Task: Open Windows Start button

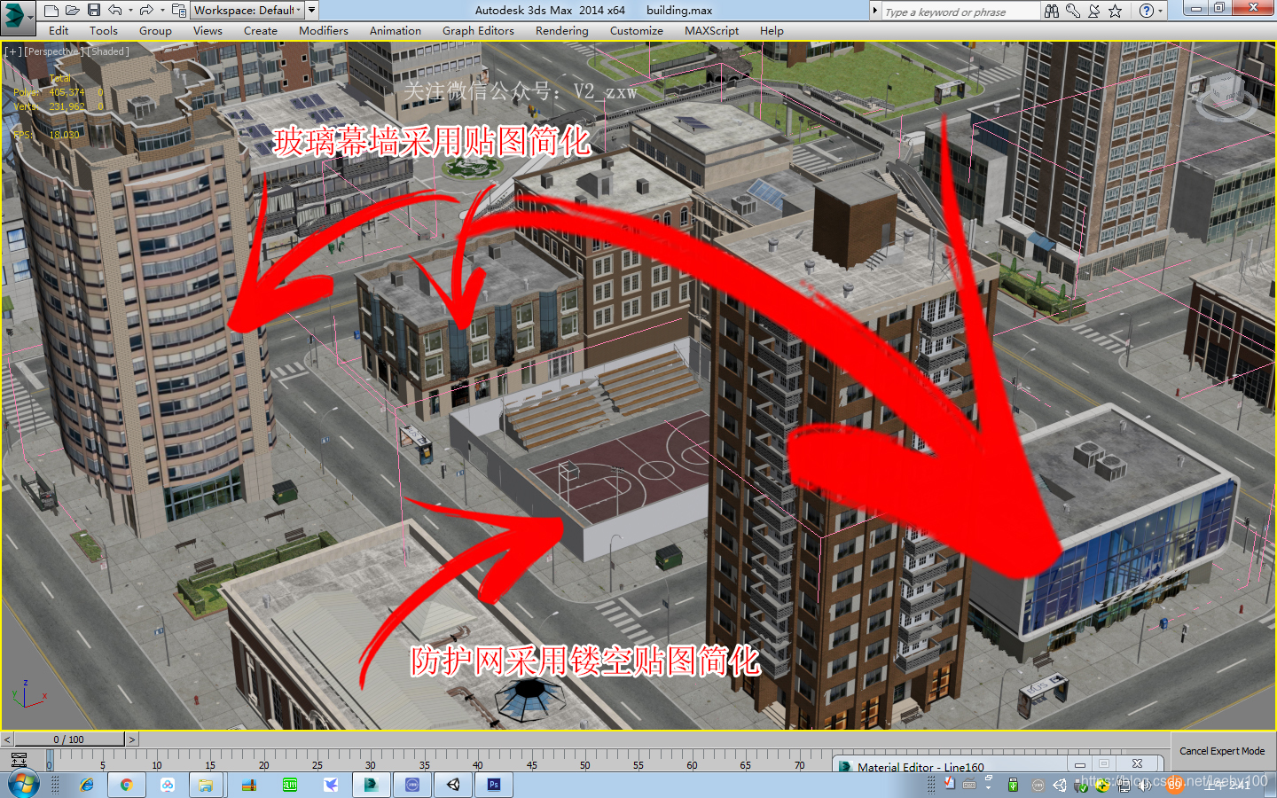Action: click(x=23, y=785)
